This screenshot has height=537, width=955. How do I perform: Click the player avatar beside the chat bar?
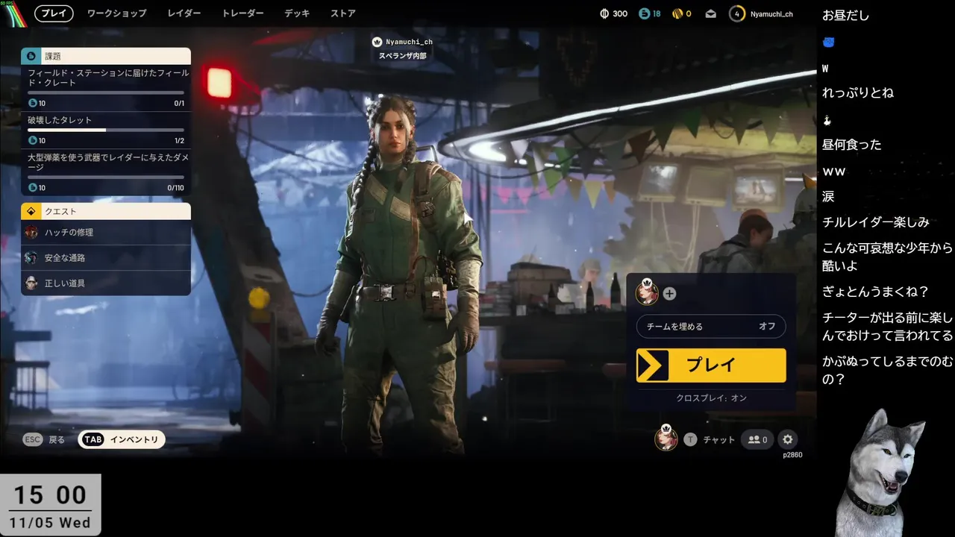click(x=666, y=438)
